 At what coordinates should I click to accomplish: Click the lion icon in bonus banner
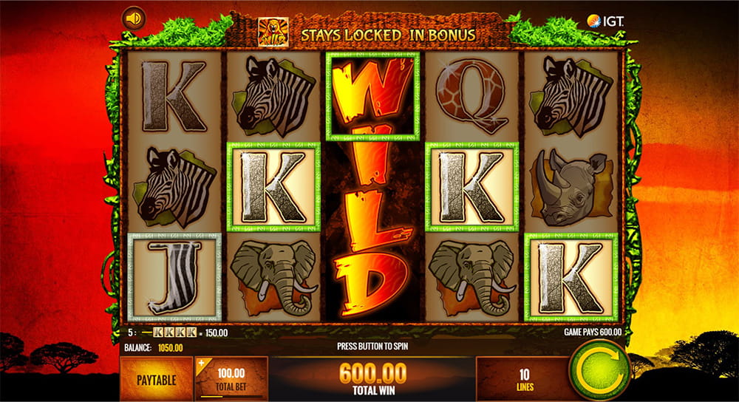(273, 33)
